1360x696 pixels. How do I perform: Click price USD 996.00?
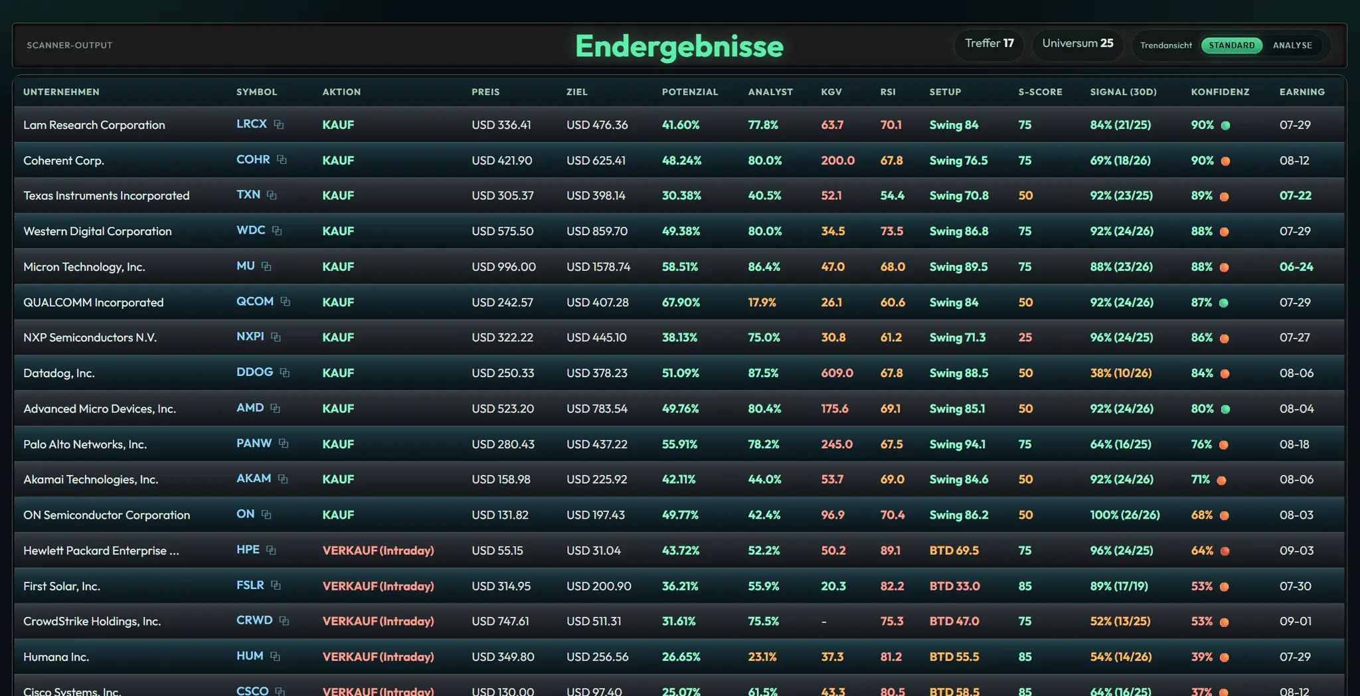coord(503,266)
